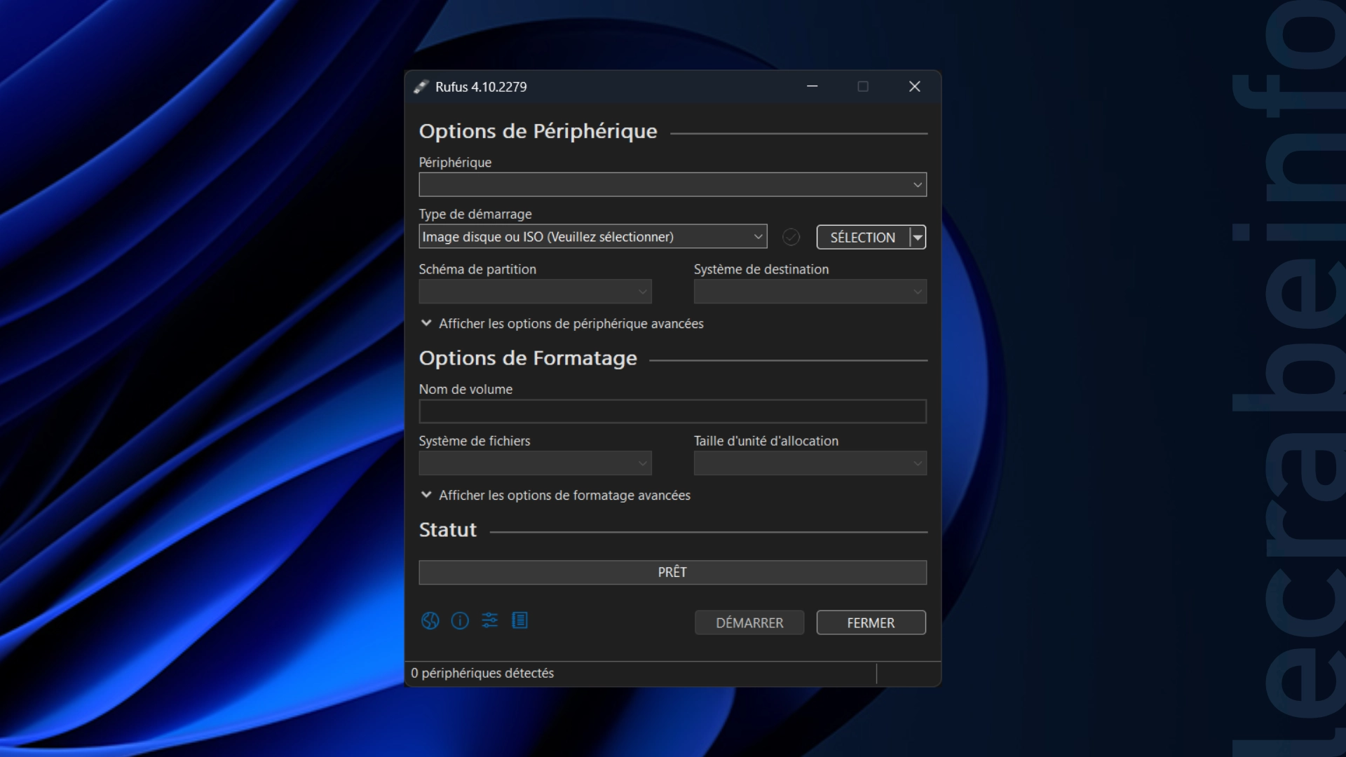The image size is (1346, 757).
Task: Click the 'Options de Formatage' heading
Action: coord(528,358)
